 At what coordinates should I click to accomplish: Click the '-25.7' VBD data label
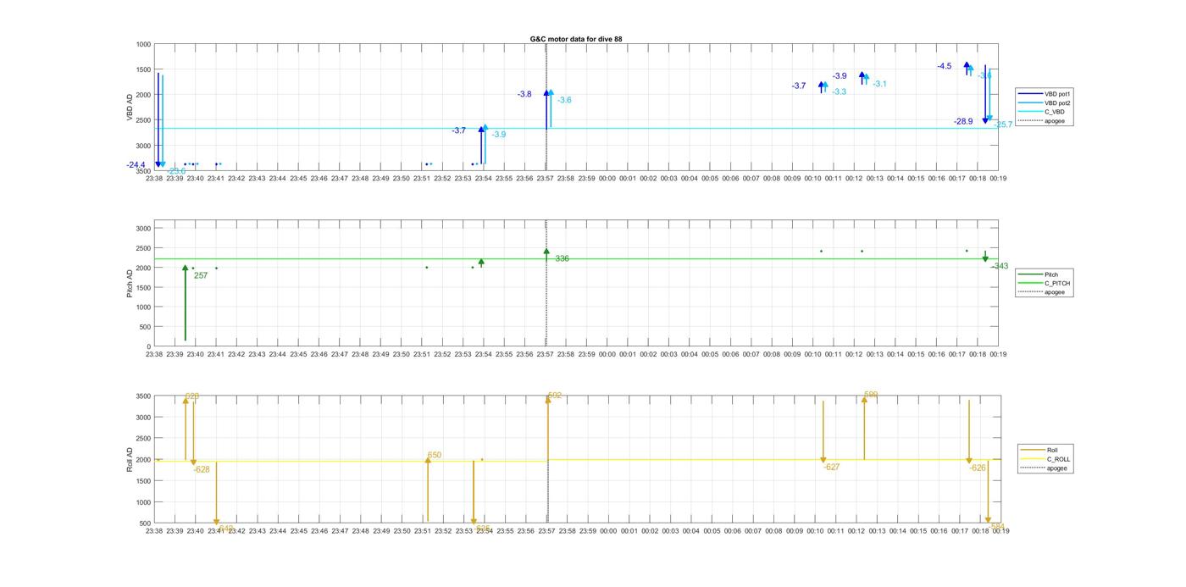(1003, 125)
